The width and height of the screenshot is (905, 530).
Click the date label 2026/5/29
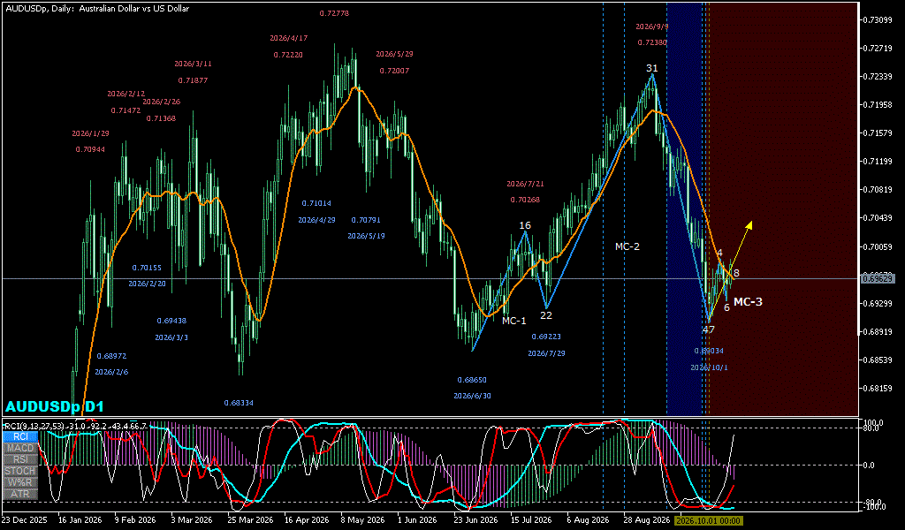point(394,54)
